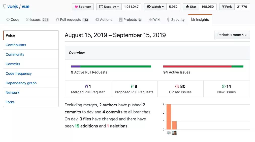Select the Insights tab
This screenshot has height=142, width=255.
click(200, 19)
